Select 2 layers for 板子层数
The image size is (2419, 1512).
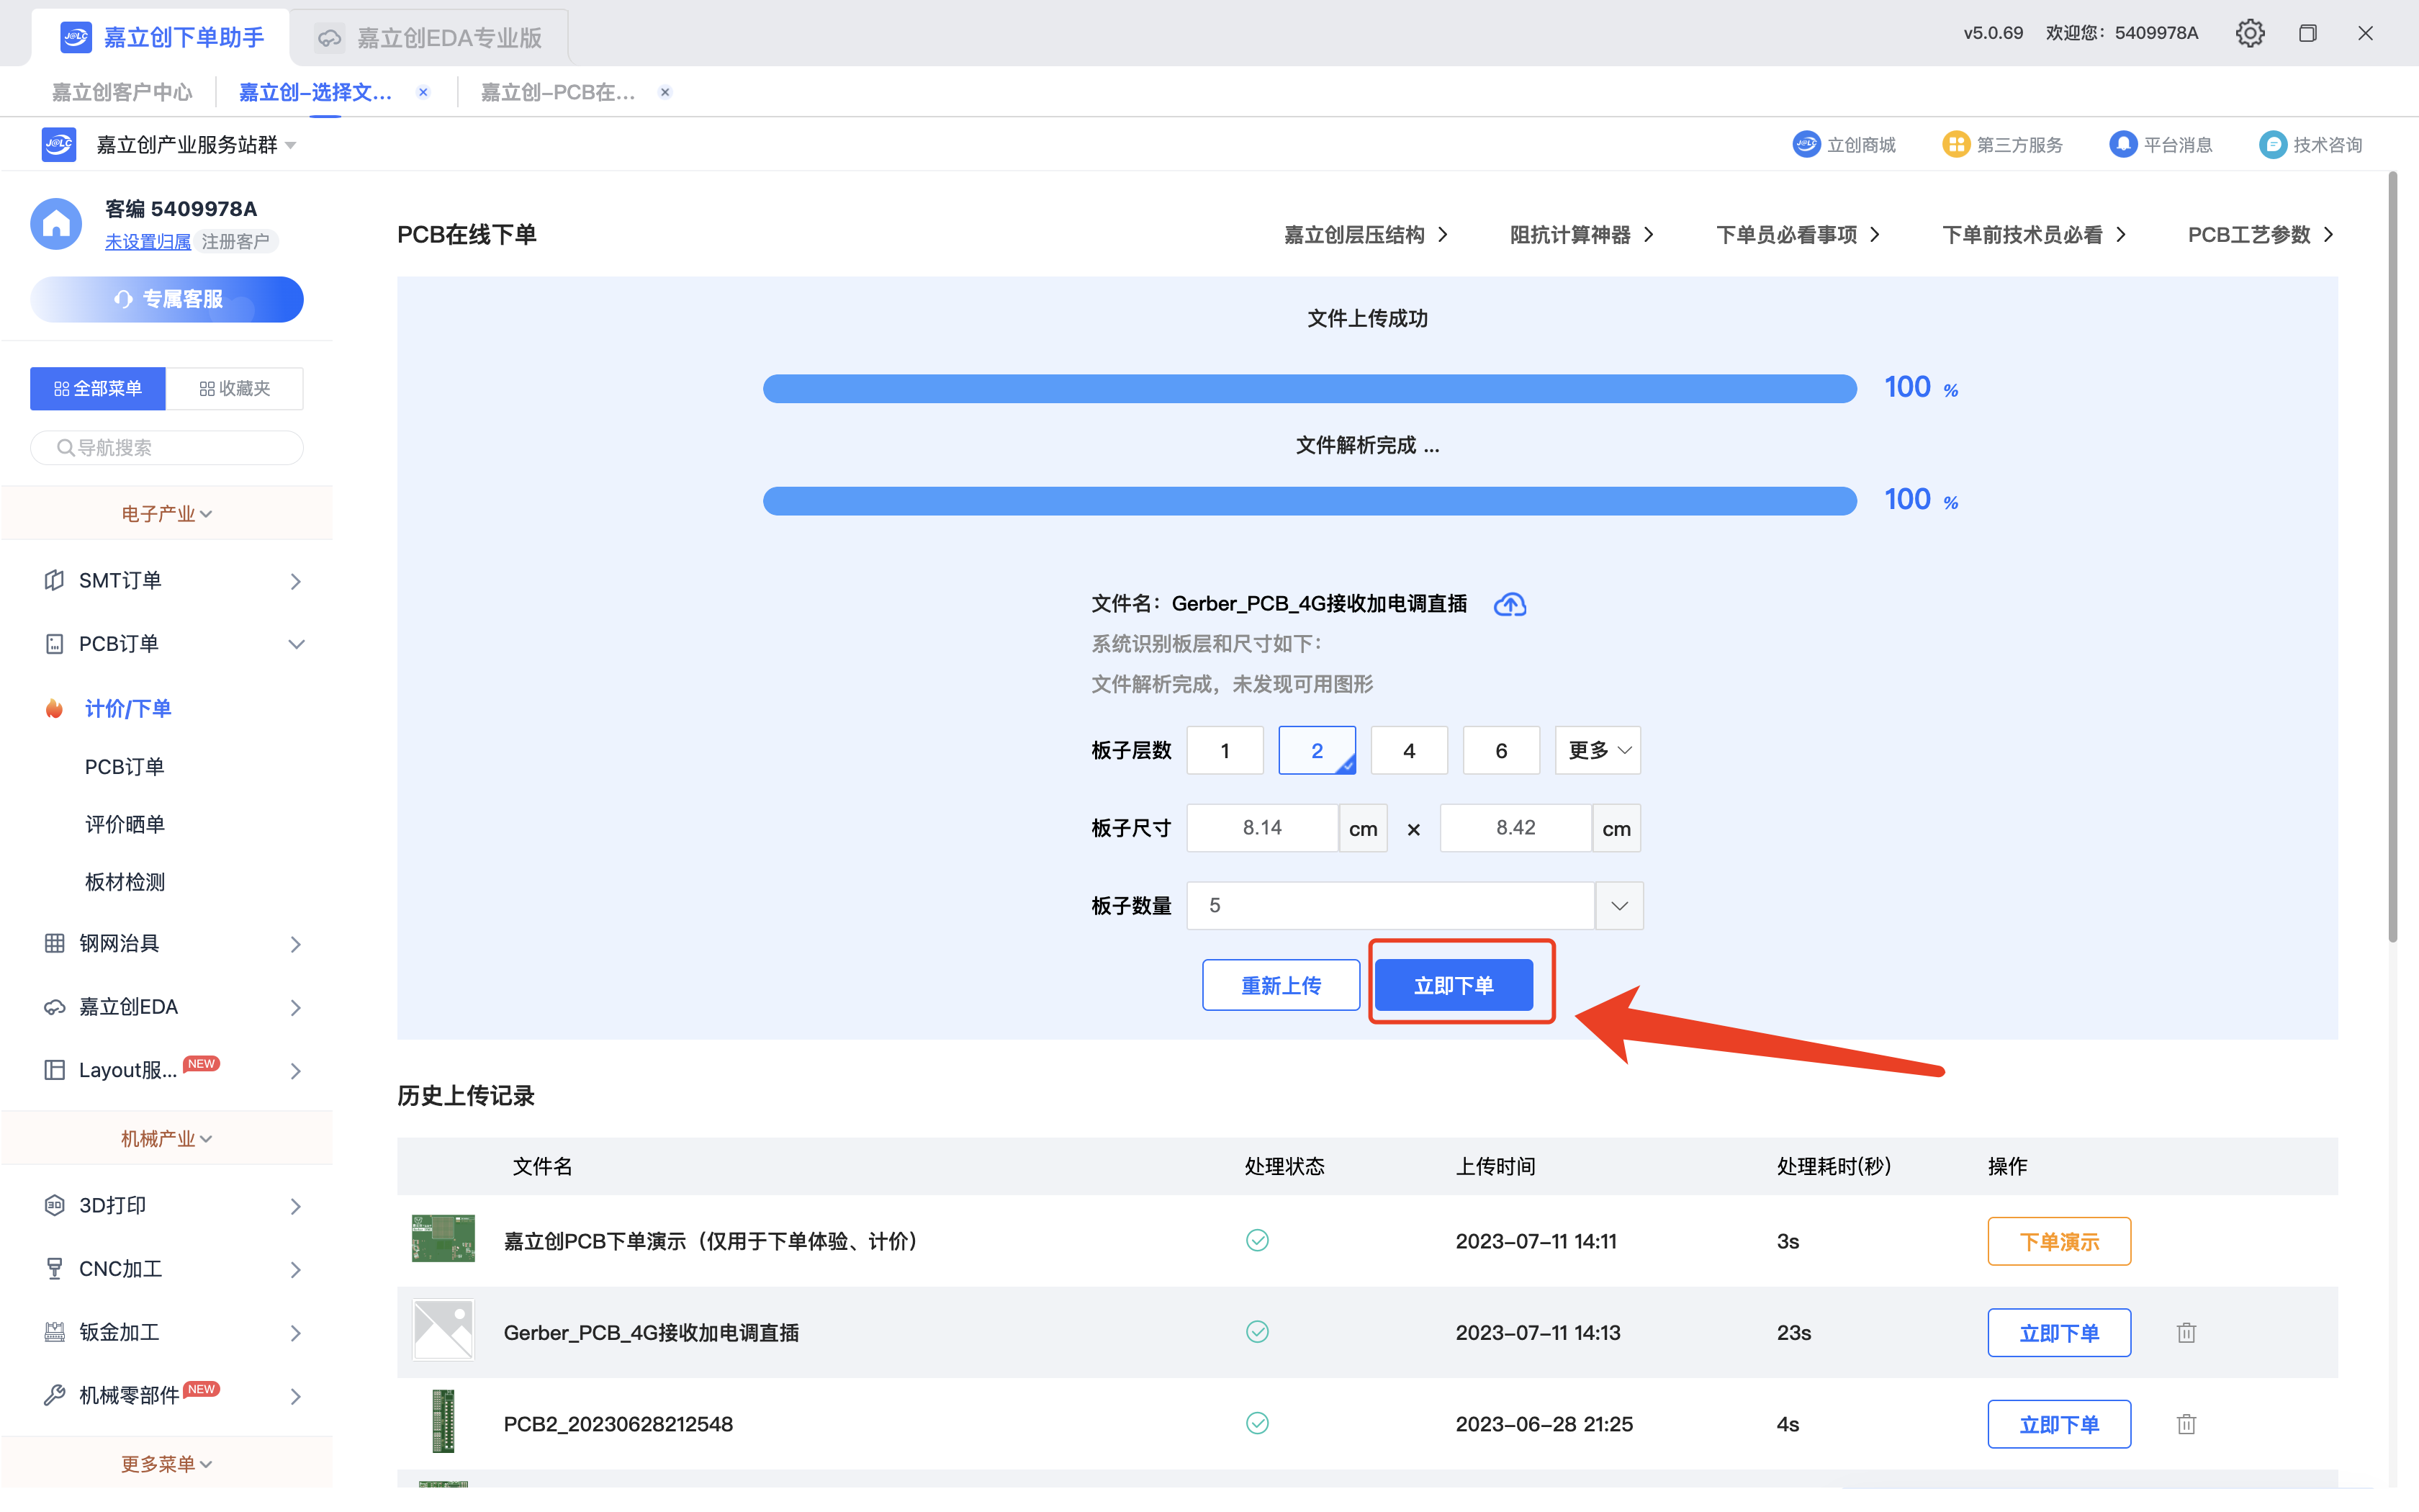[1317, 750]
